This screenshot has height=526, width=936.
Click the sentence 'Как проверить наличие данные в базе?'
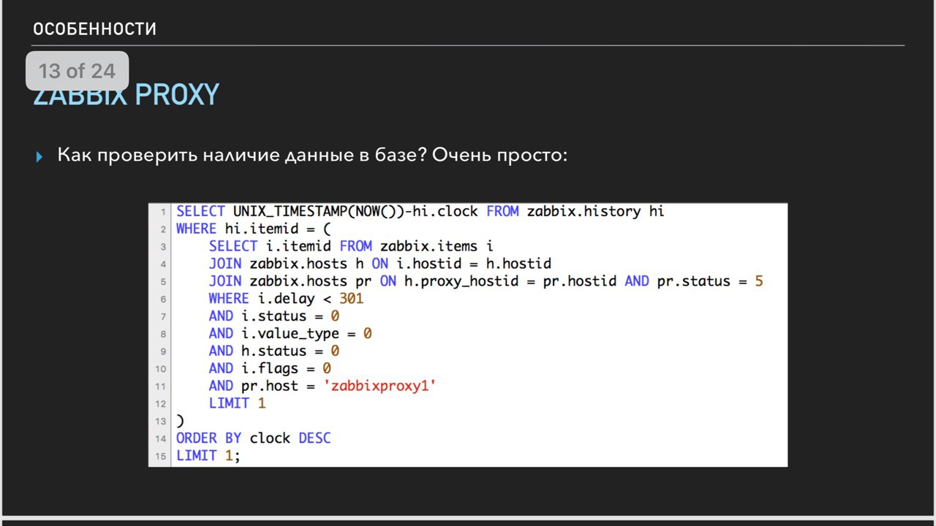242,156
